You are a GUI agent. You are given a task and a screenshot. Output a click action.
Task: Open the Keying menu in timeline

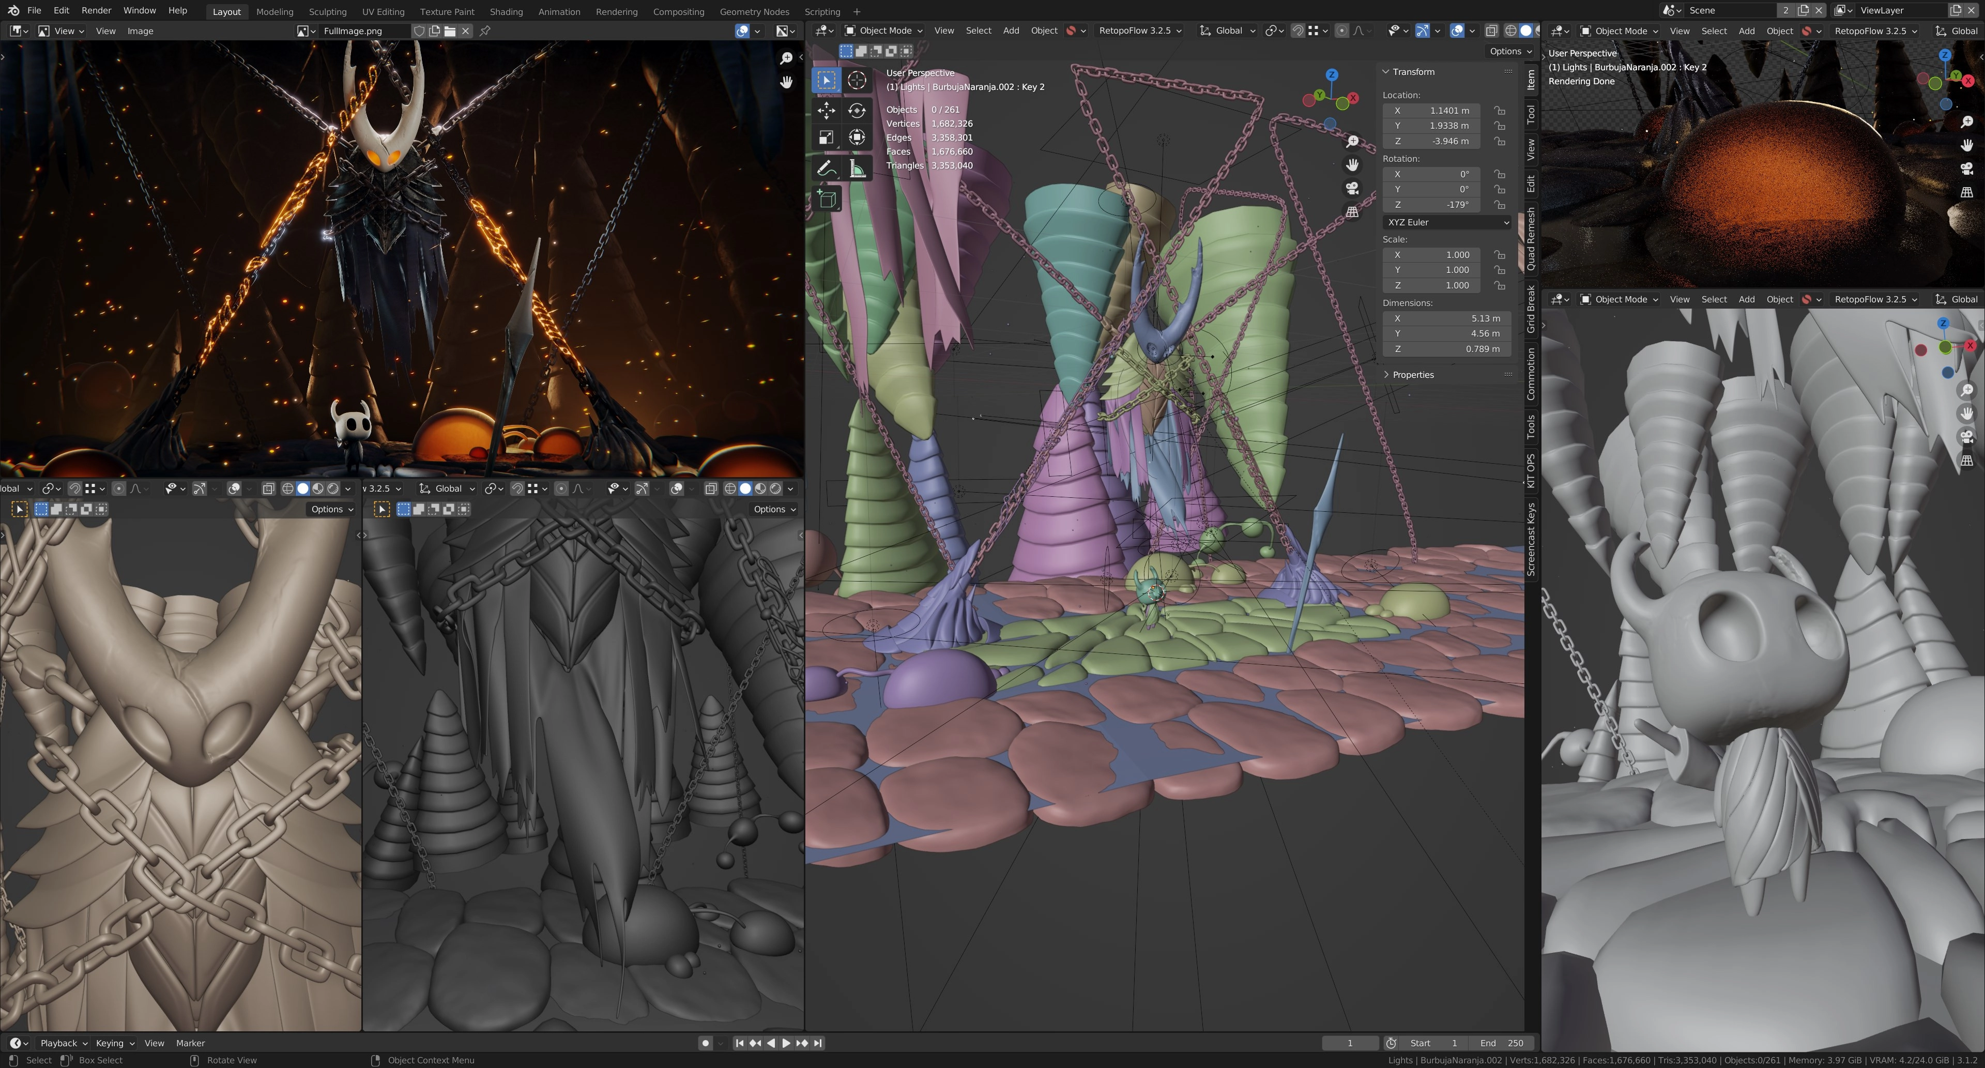114,1043
